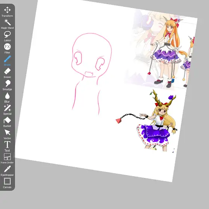Open the FX Filter tool
Viewport: 209px width, 209px height.
coord(7,49)
